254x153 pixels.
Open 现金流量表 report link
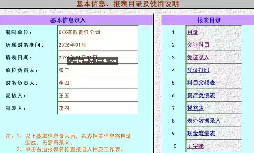point(201,133)
